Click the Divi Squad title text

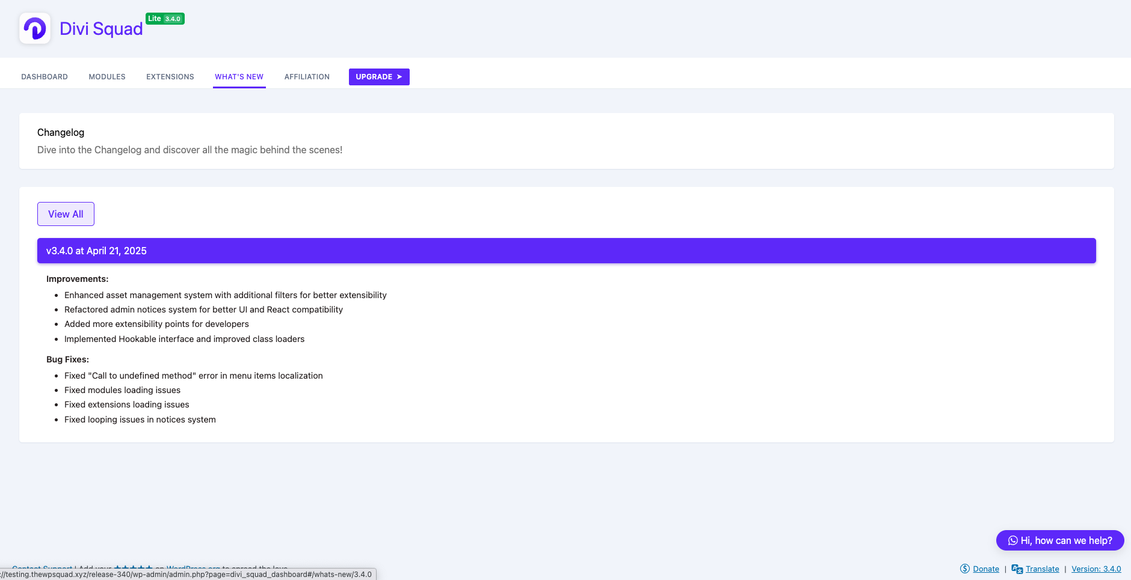tap(101, 29)
